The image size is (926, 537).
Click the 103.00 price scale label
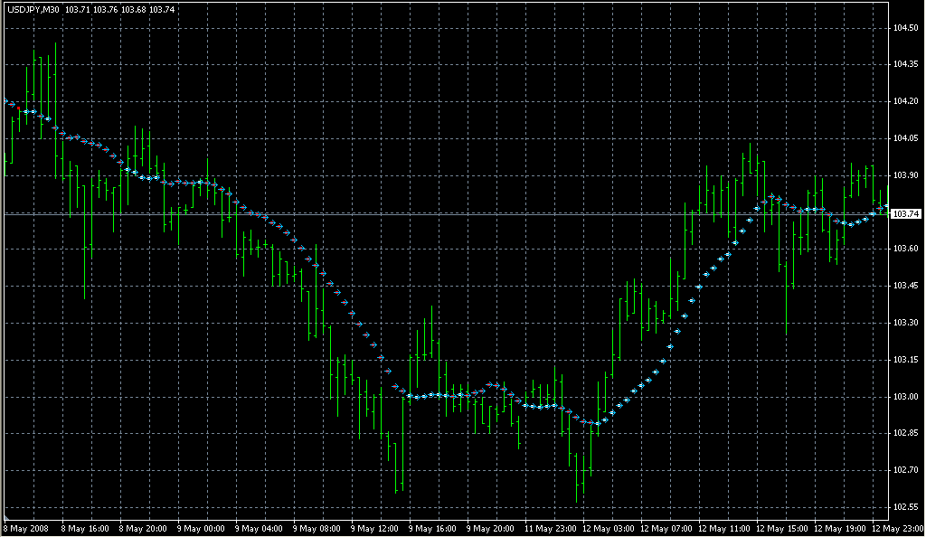[904, 397]
